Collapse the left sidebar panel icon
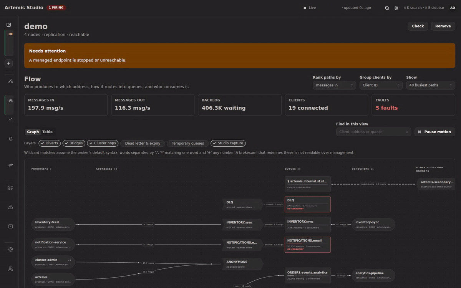The image size is (461, 288). [9, 25]
